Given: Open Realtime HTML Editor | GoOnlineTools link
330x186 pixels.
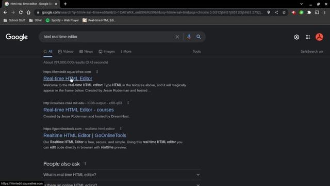Looking at the screenshot, I should pyautogui.click(x=85, y=135).
